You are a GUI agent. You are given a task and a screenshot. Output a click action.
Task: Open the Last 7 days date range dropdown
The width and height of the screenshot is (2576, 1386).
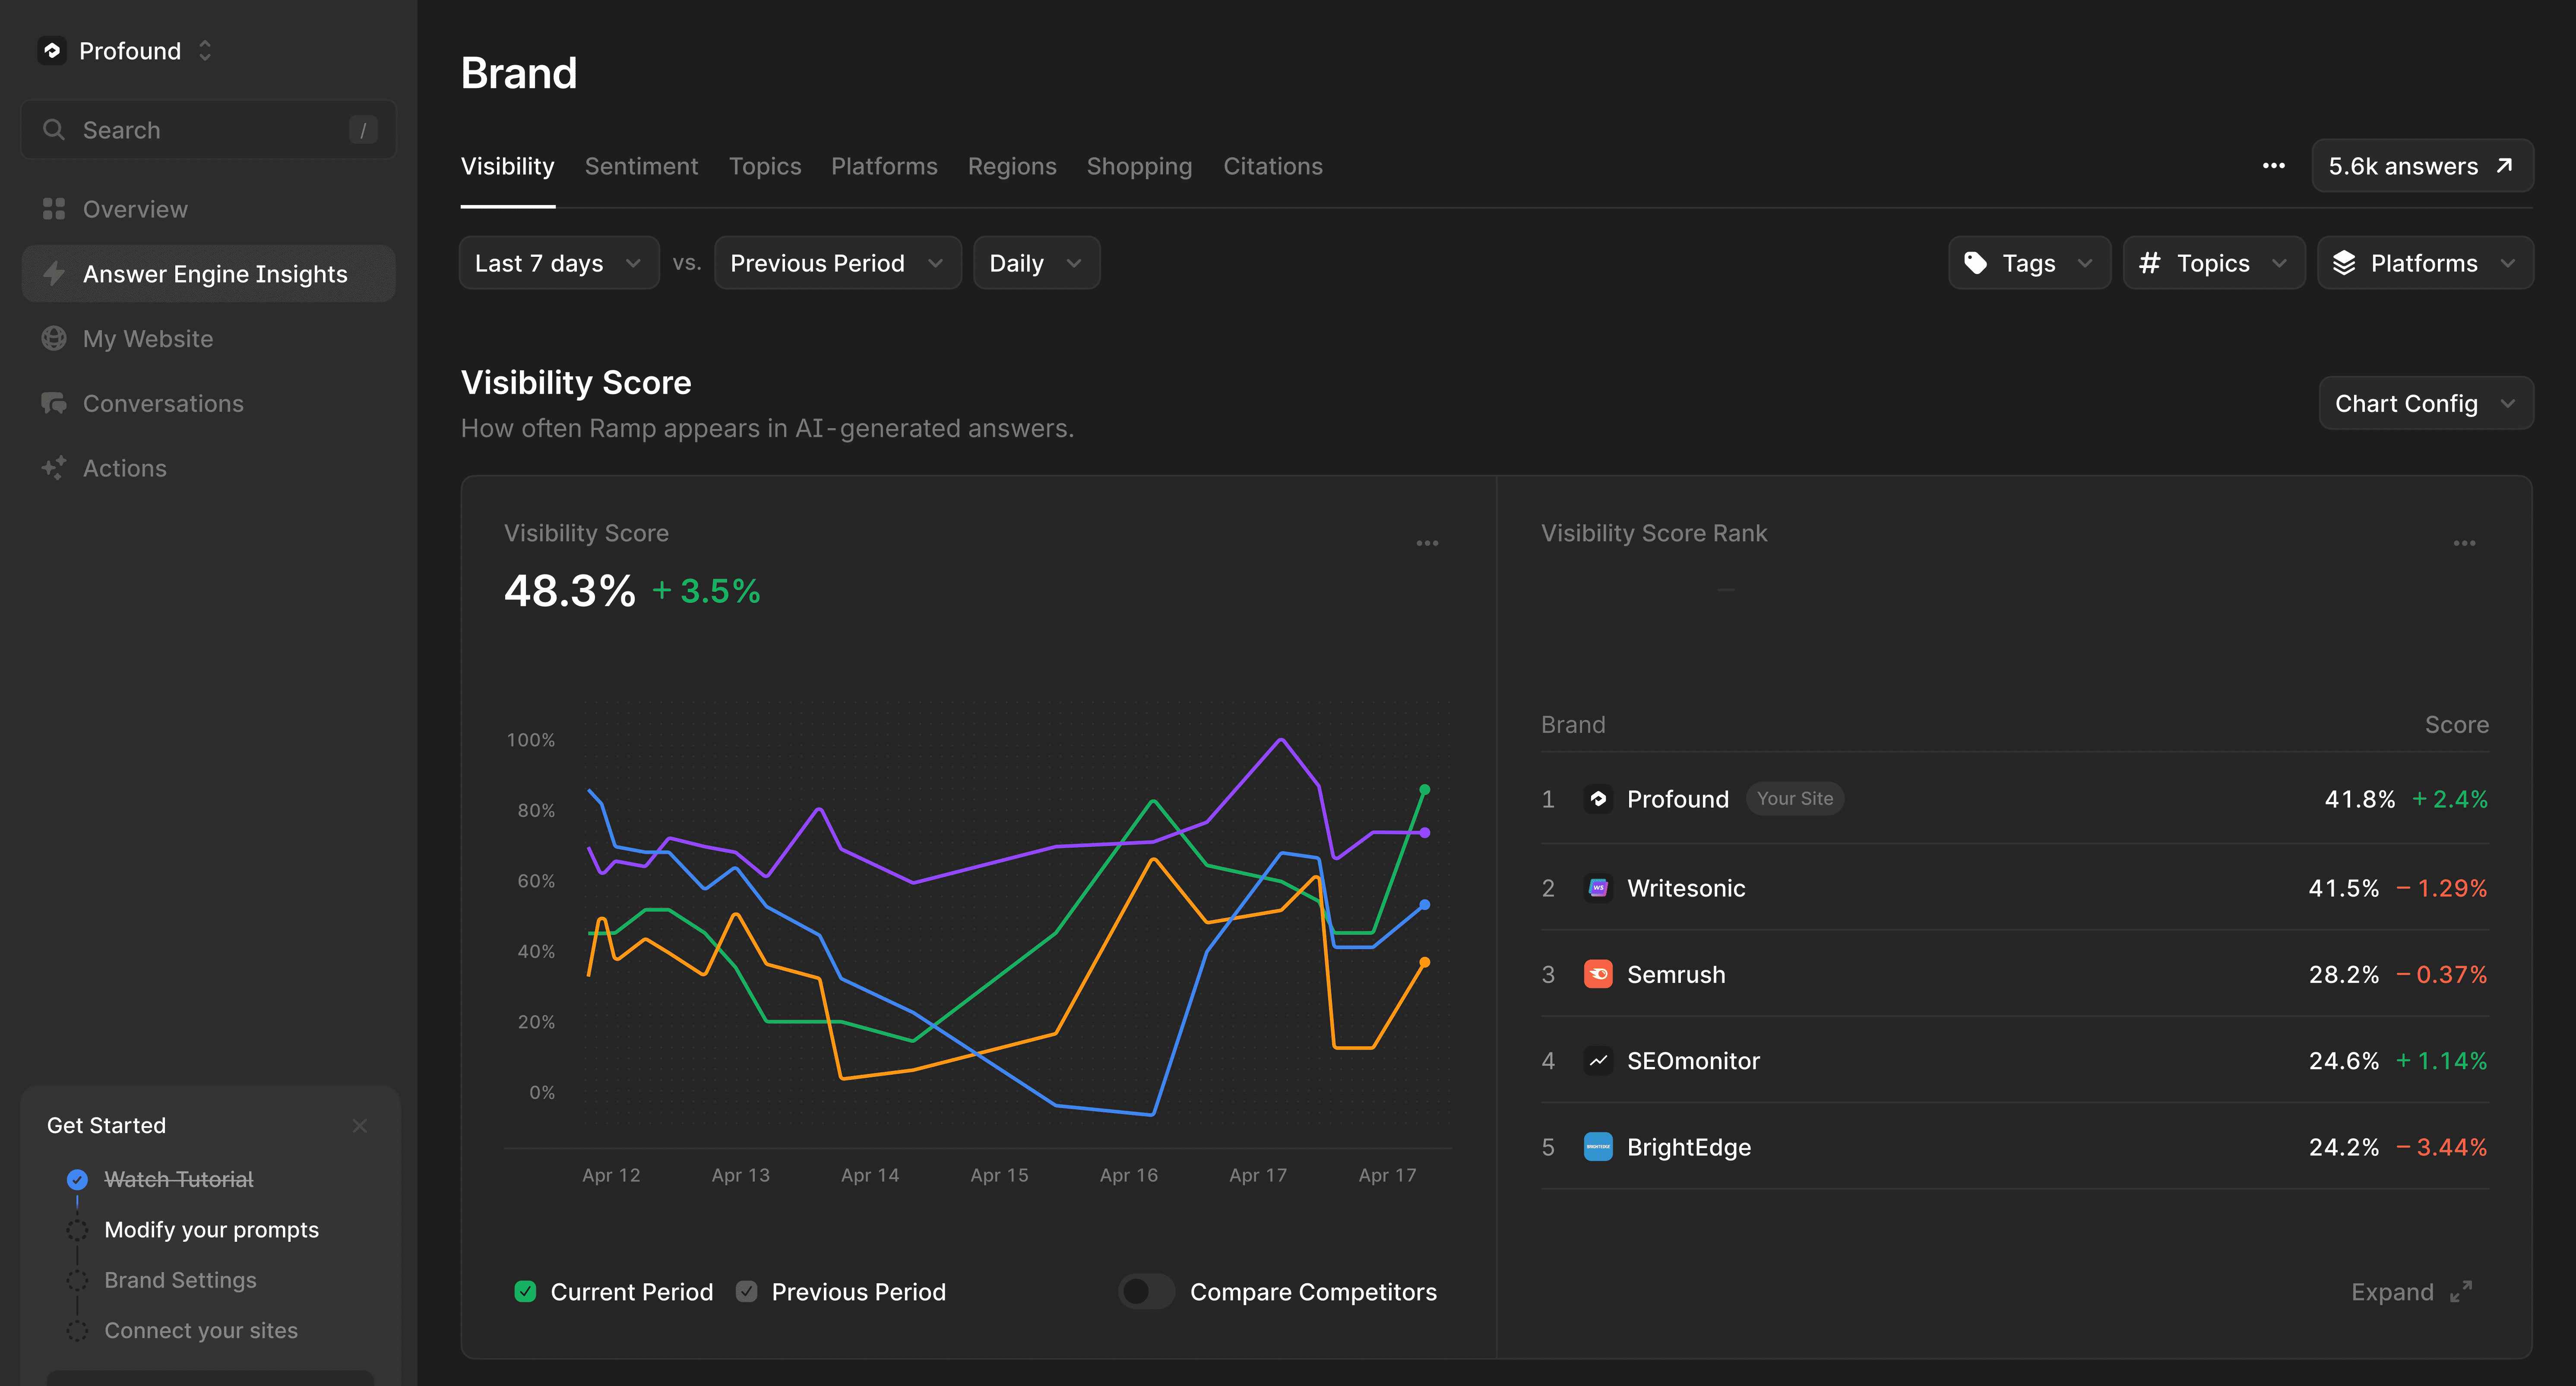[559, 263]
